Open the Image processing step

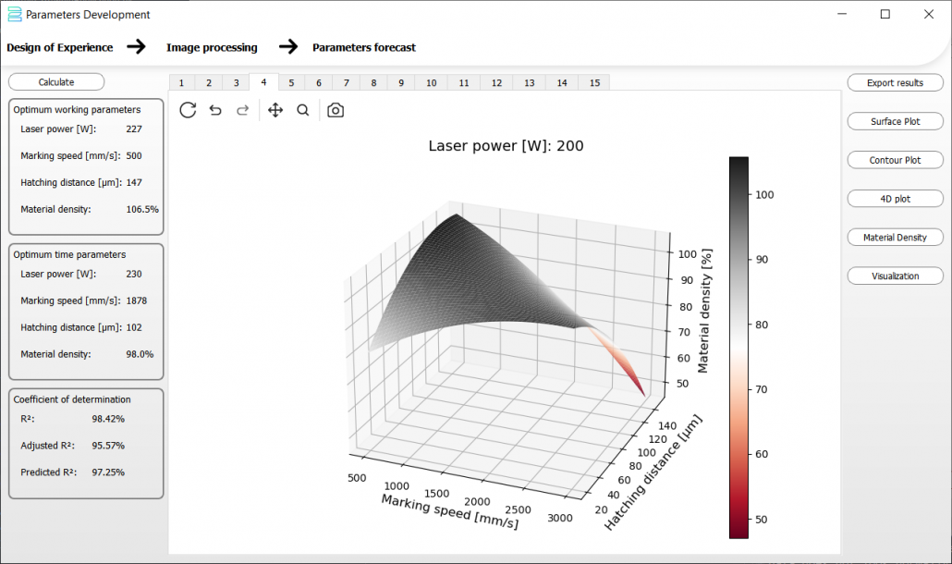[x=212, y=47]
